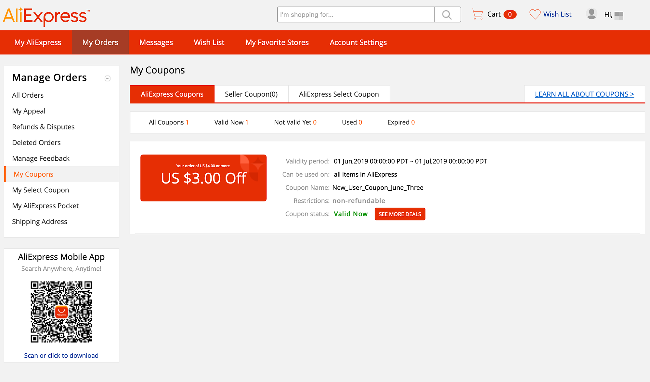The width and height of the screenshot is (650, 382).
Task: Click the user avatar icon
Action: [x=591, y=14]
